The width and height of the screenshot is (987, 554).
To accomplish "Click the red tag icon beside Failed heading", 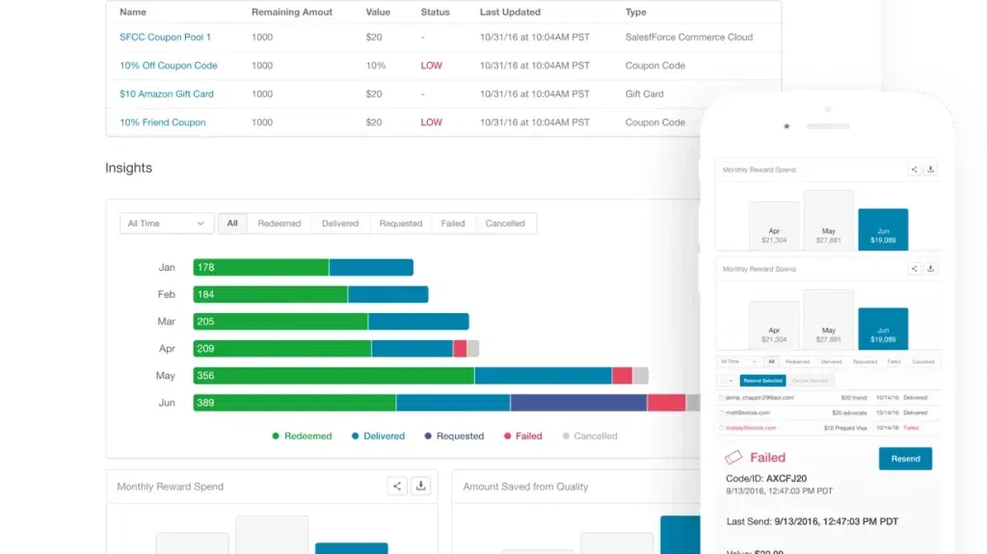I will pyautogui.click(x=734, y=457).
